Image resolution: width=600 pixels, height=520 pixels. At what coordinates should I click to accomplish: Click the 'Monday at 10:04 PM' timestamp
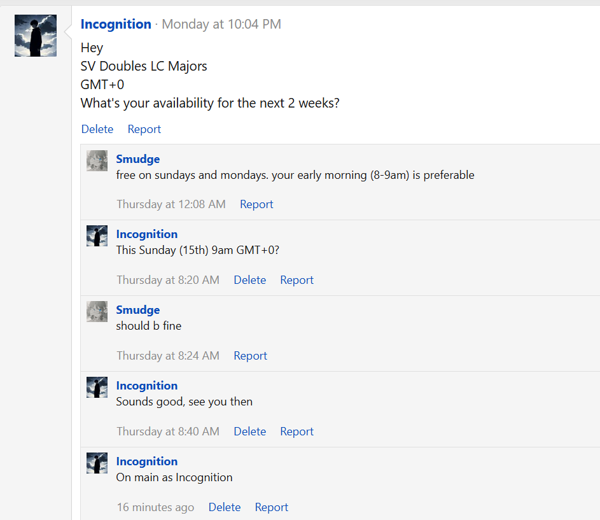(x=221, y=24)
